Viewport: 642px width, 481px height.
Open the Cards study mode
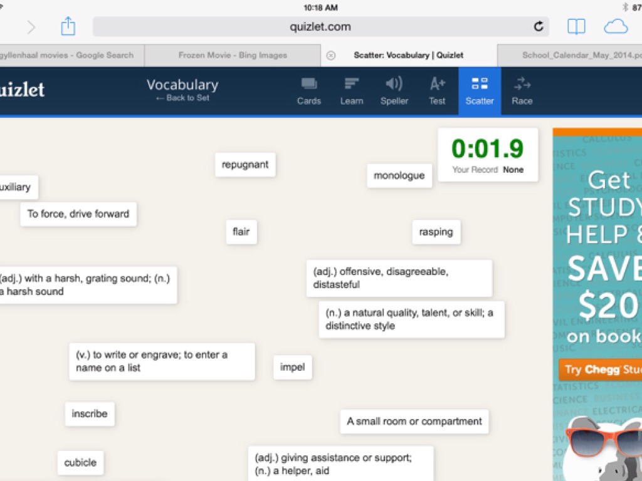pos(308,91)
